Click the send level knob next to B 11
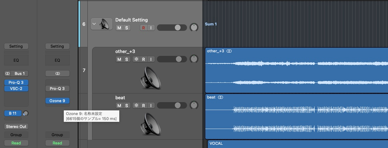Image resolution: width=388 pixels, height=148 pixels. tap(25, 114)
